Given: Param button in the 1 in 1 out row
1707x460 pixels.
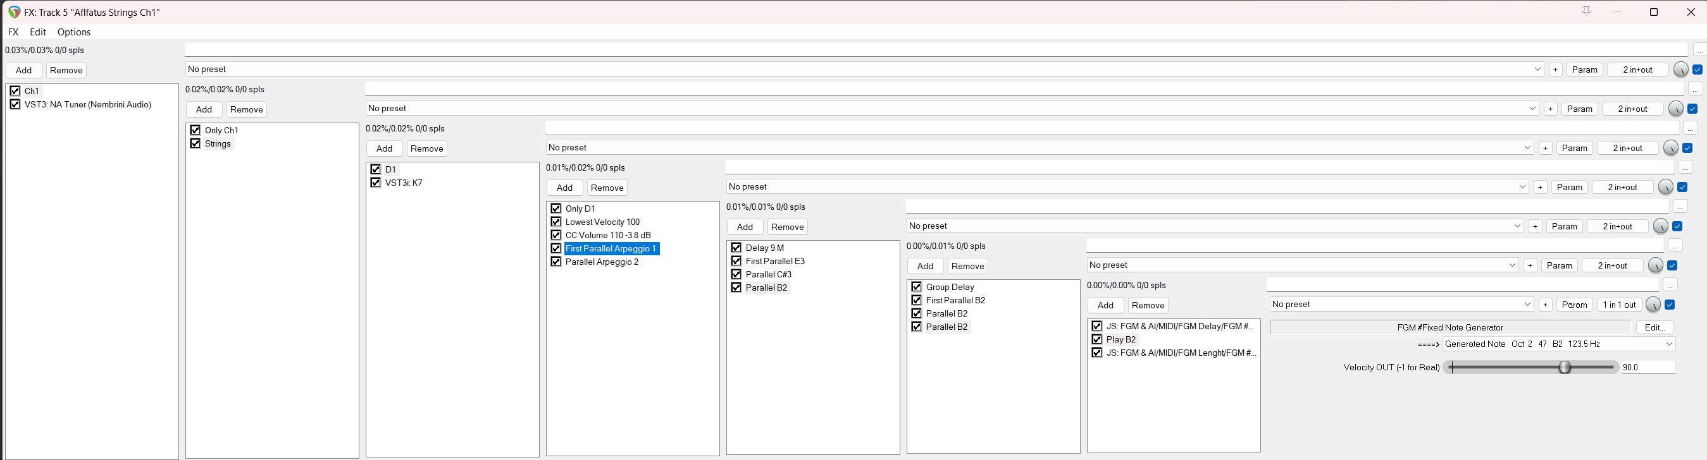Looking at the screenshot, I should 1575,305.
